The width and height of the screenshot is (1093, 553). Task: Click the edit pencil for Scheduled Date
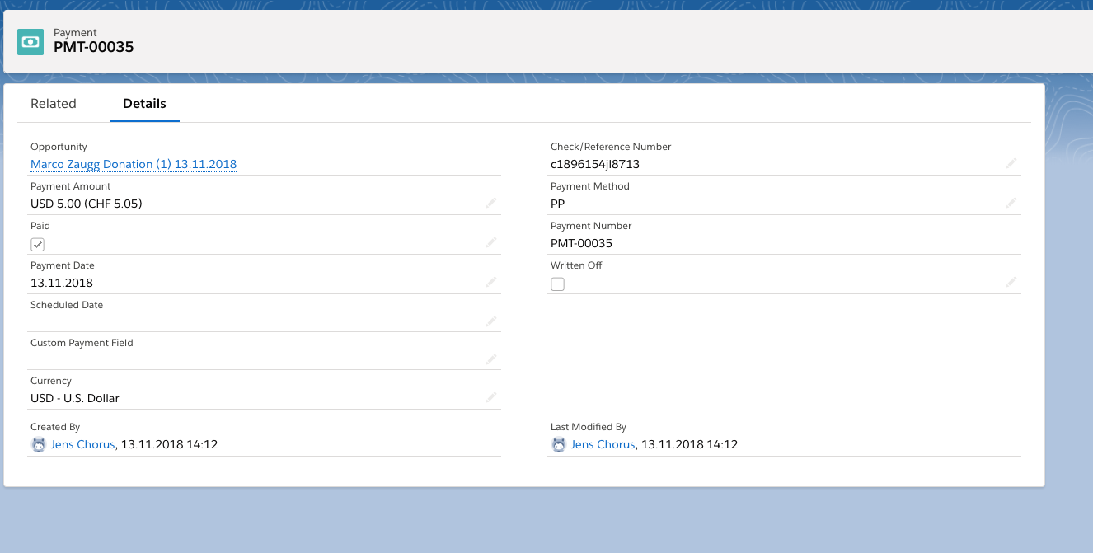[491, 321]
